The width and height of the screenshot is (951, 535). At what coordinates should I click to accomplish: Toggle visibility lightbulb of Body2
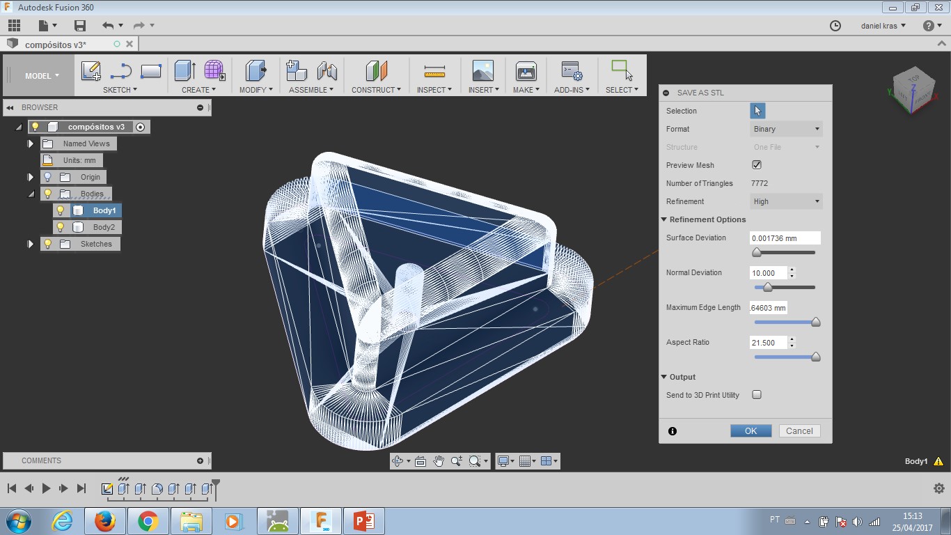tap(61, 227)
